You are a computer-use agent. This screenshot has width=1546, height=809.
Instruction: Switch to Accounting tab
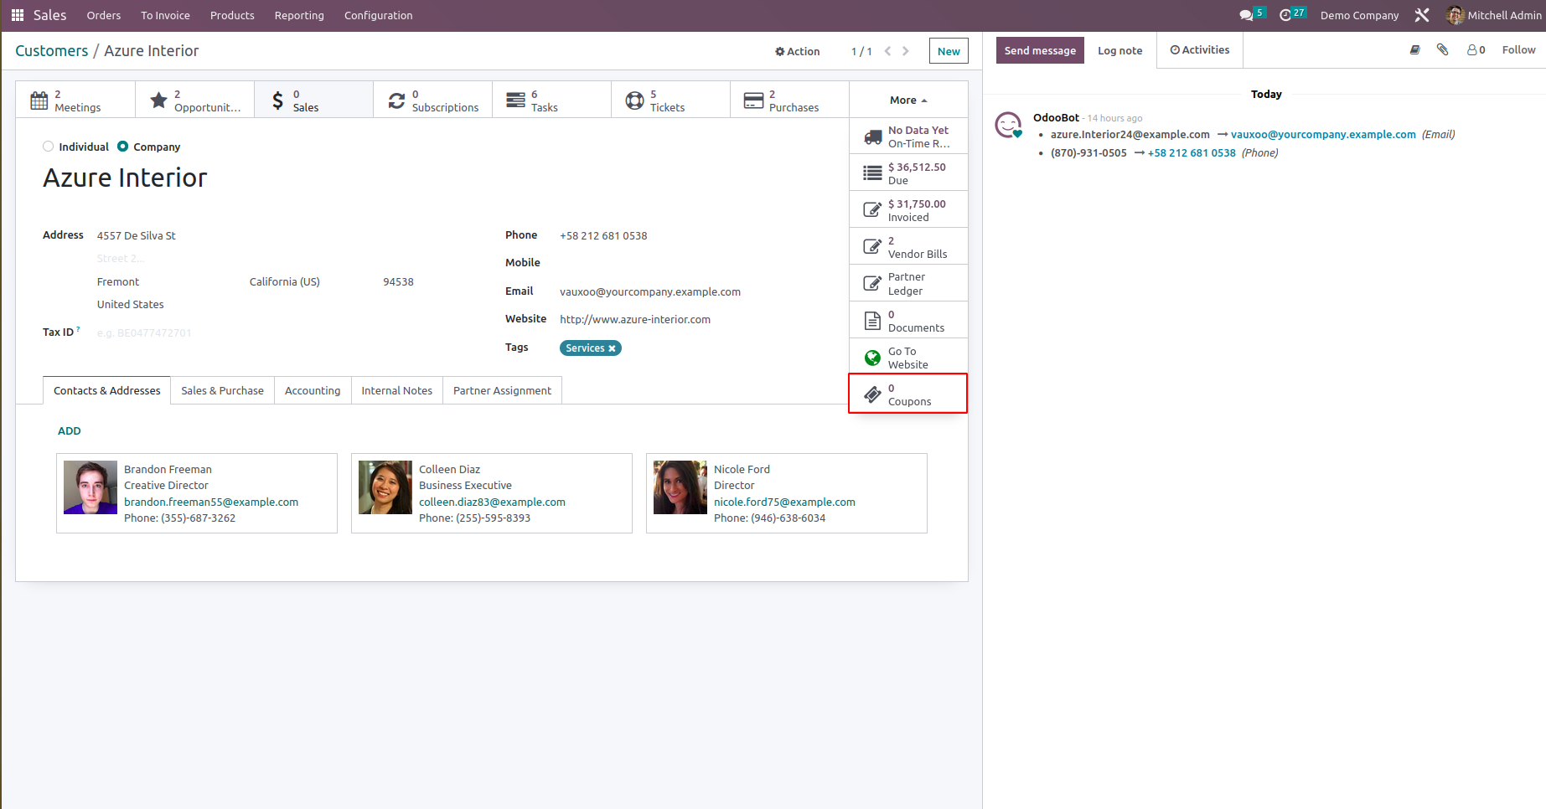313,390
